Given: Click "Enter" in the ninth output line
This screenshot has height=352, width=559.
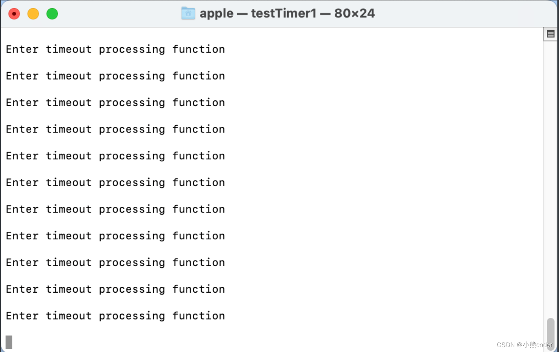Looking at the screenshot, I should pos(22,263).
